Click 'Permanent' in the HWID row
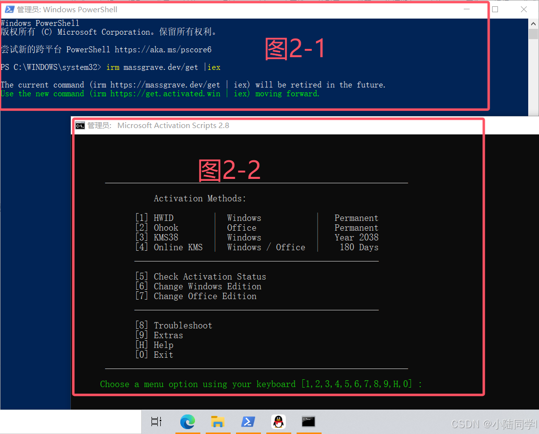 point(356,217)
